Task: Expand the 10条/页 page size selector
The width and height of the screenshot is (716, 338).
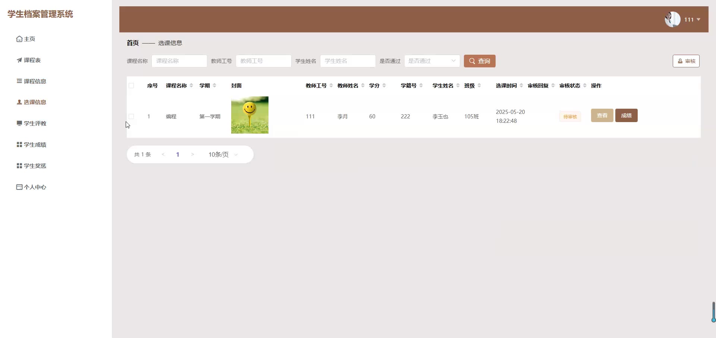Action: pos(223,154)
